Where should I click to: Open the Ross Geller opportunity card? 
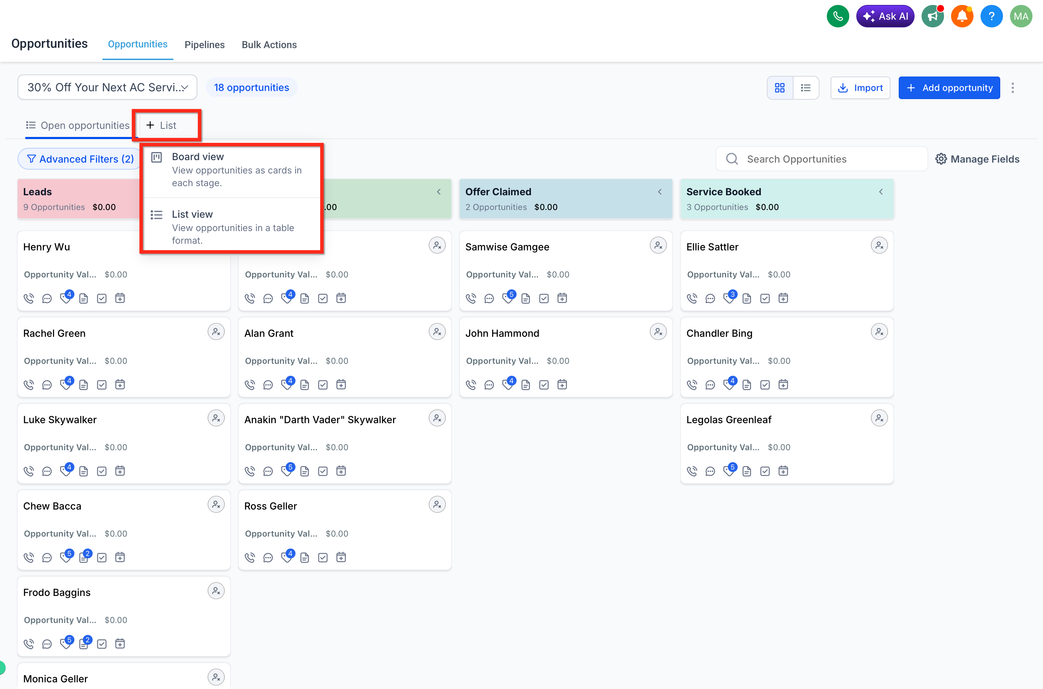pyautogui.click(x=345, y=530)
